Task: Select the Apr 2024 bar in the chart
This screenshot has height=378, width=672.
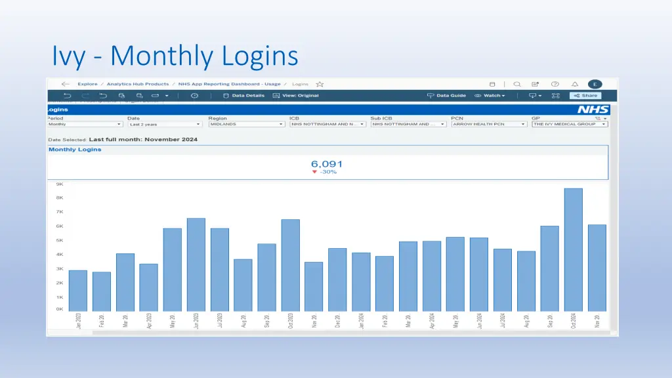Action: [432, 276]
